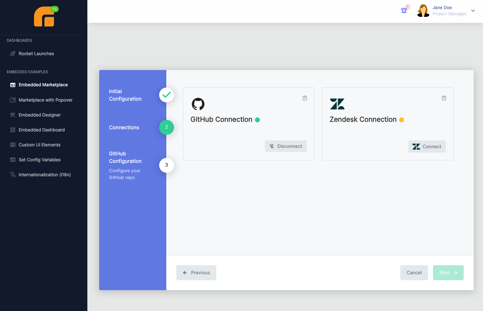Open notifications with the bell icon
This screenshot has height=311, width=483.
[404, 10]
